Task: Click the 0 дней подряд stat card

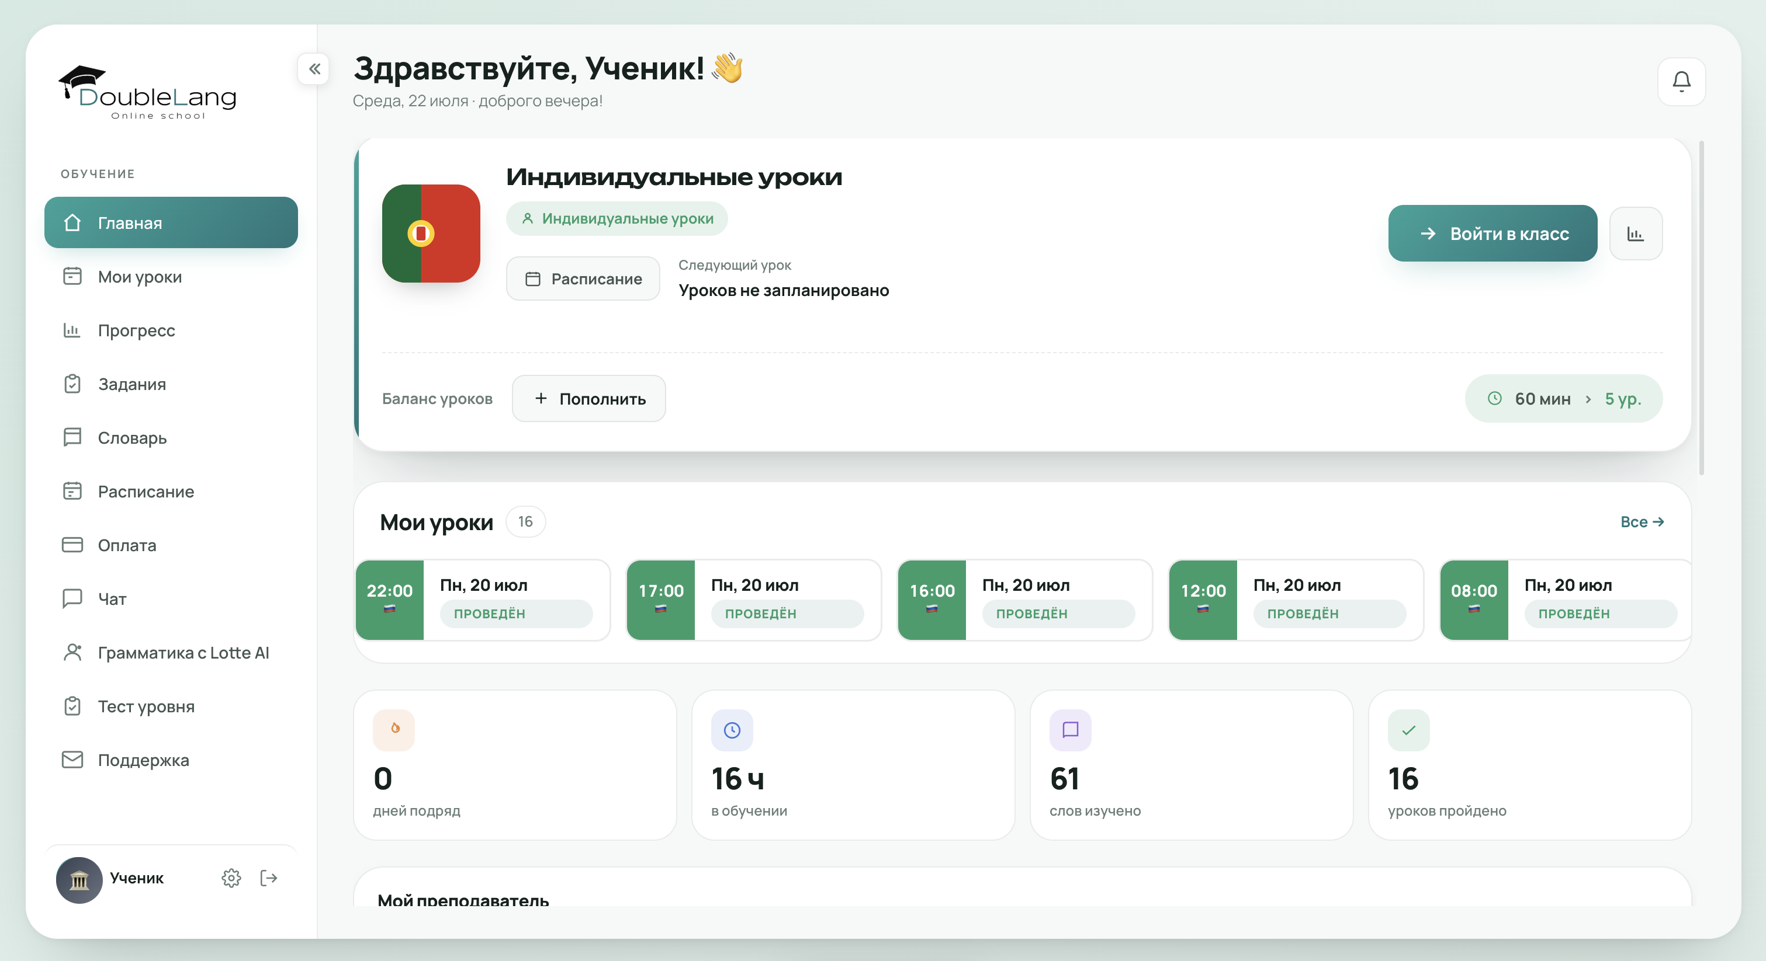Action: (515, 764)
